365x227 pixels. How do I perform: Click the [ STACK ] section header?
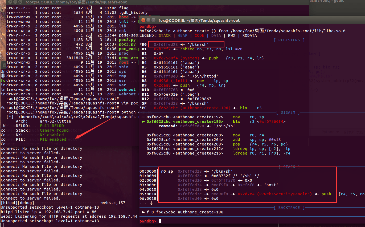(289, 167)
